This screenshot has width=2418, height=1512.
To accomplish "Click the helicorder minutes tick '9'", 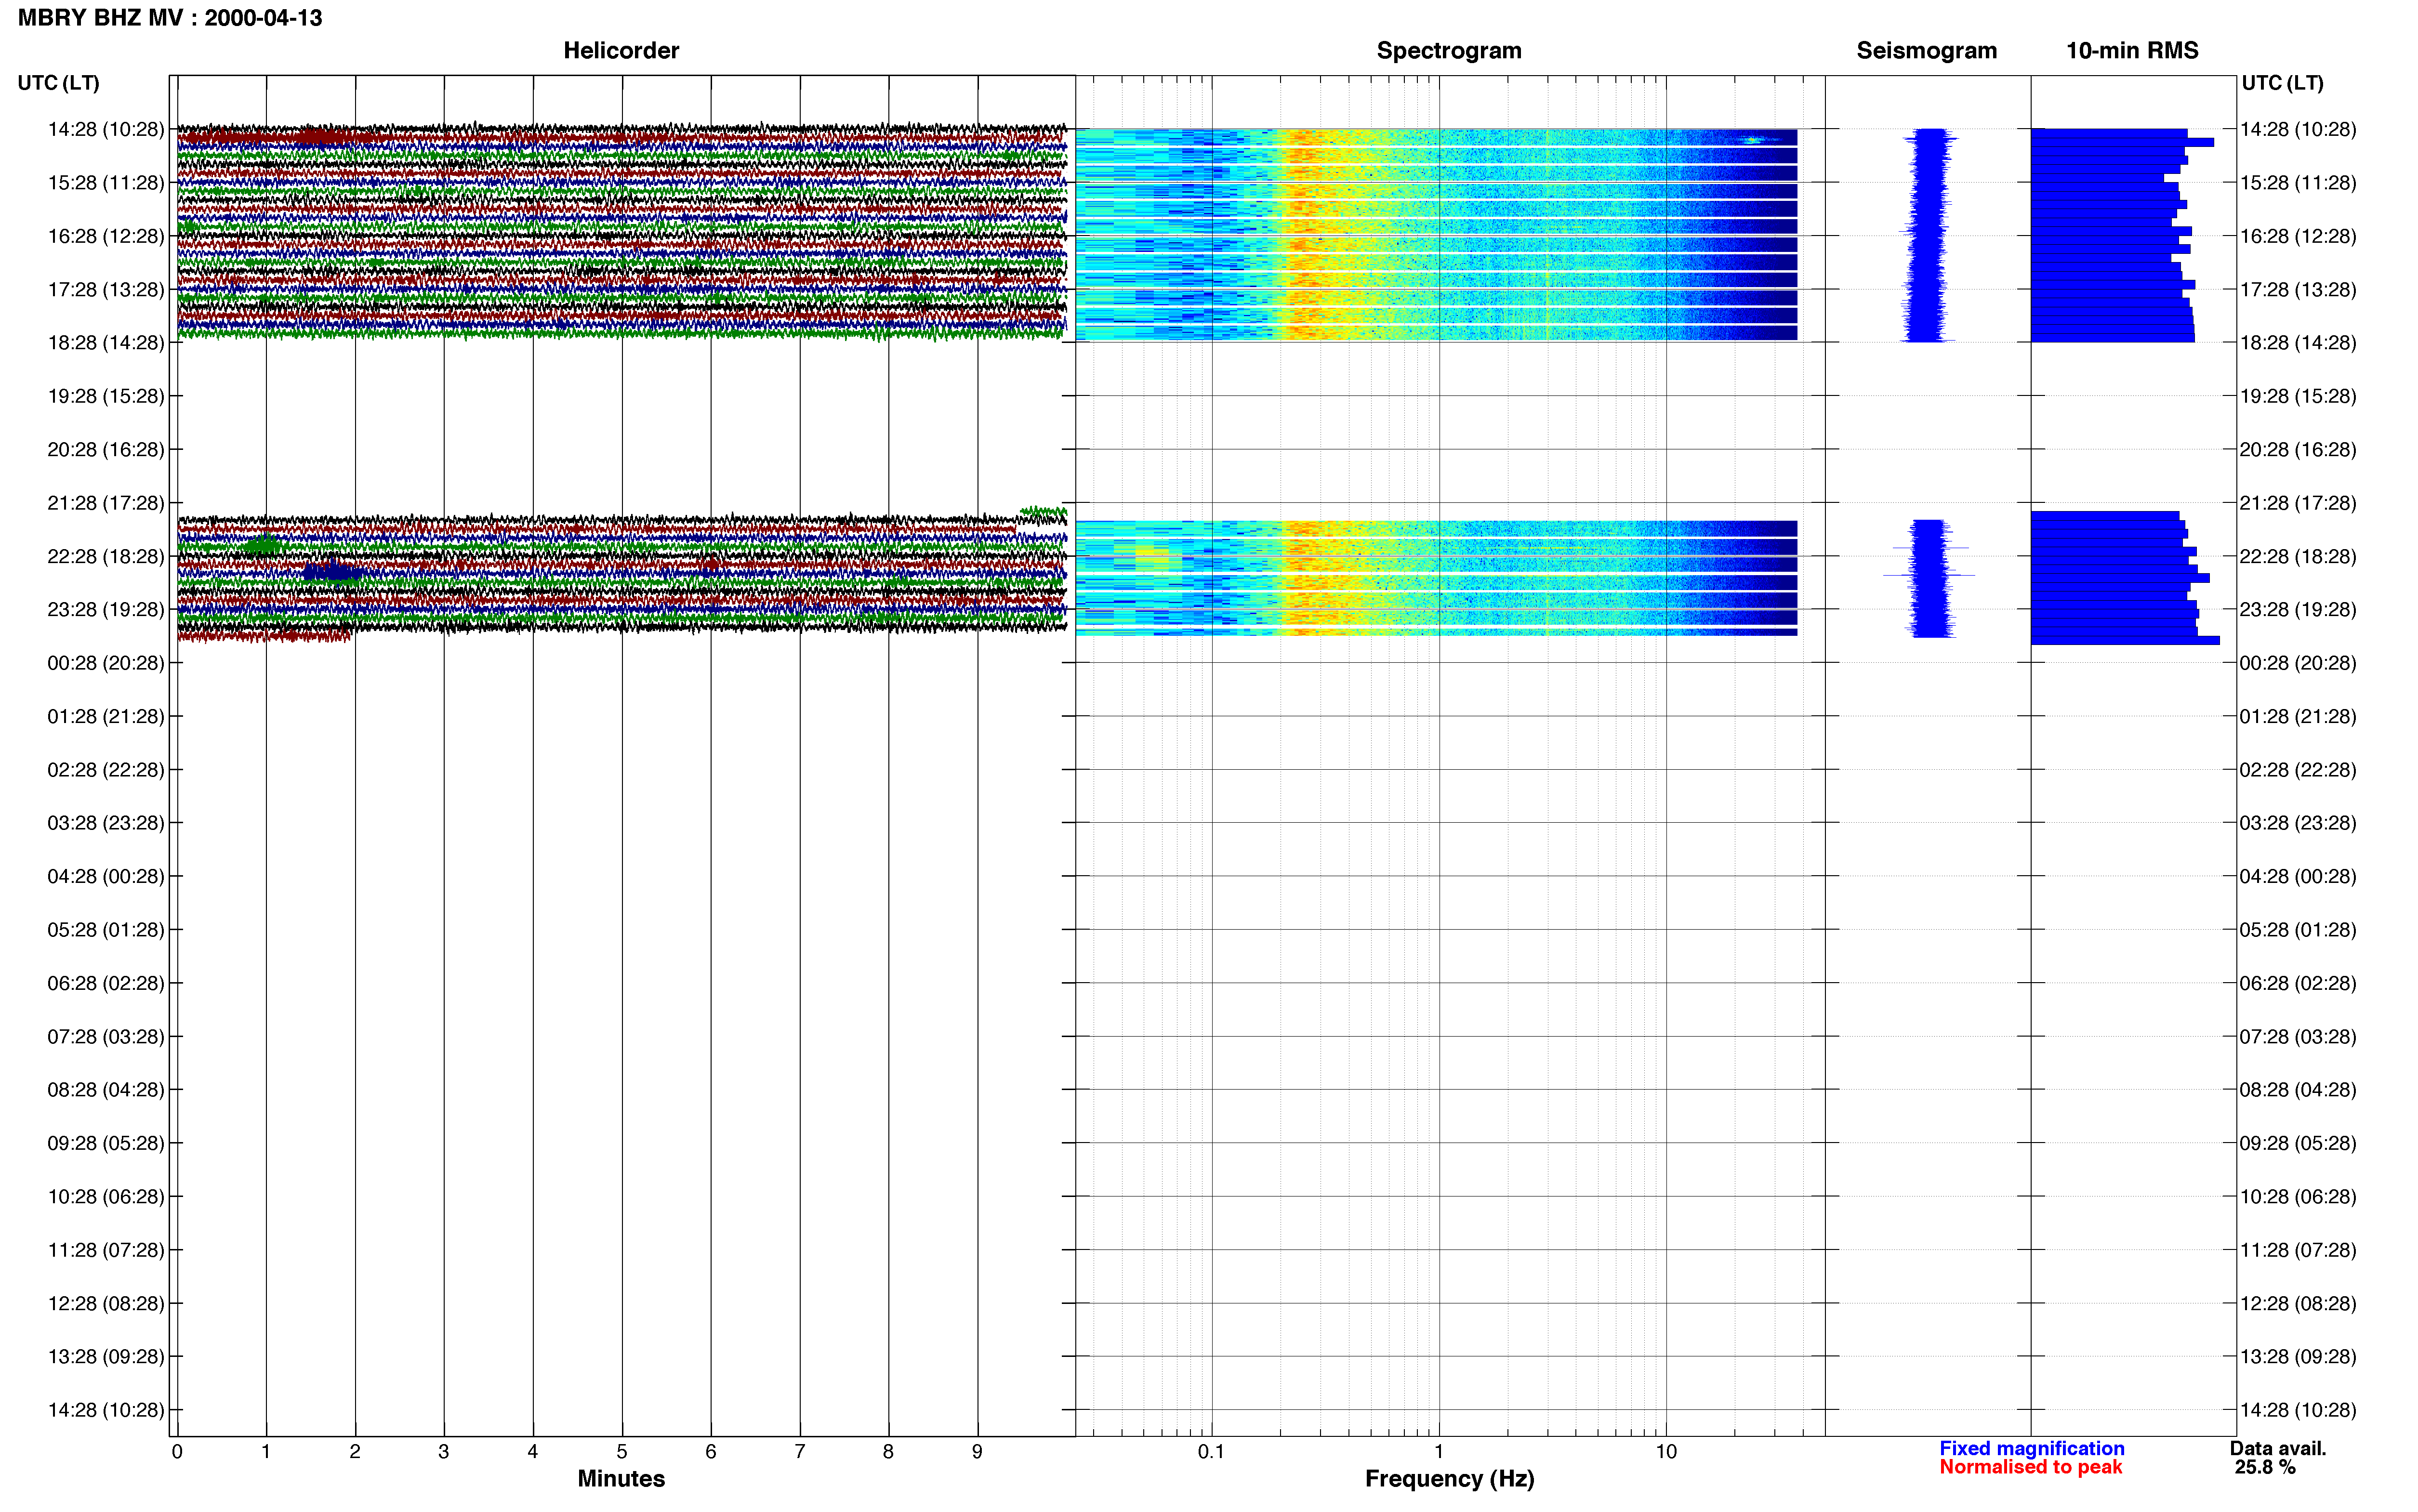I will coord(977,1452).
